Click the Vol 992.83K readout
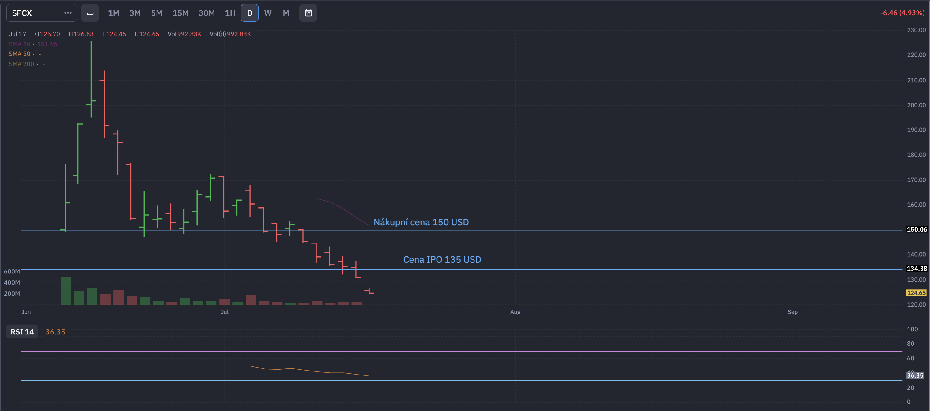Image resolution: width=930 pixels, height=411 pixels. (184, 34)
